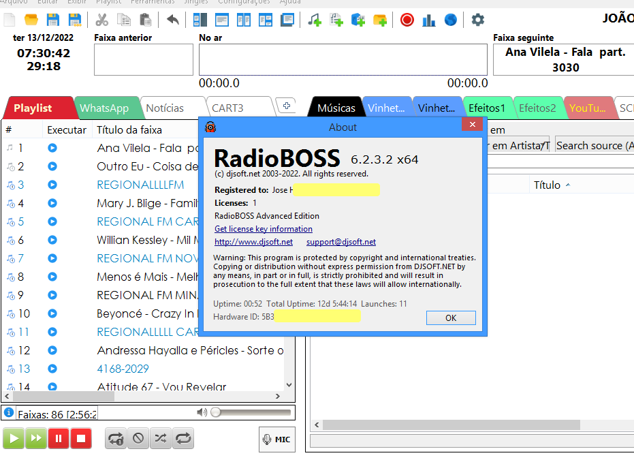
Task: Add a playlist file with the sheet-plus icon
Action: pos(336,19)
